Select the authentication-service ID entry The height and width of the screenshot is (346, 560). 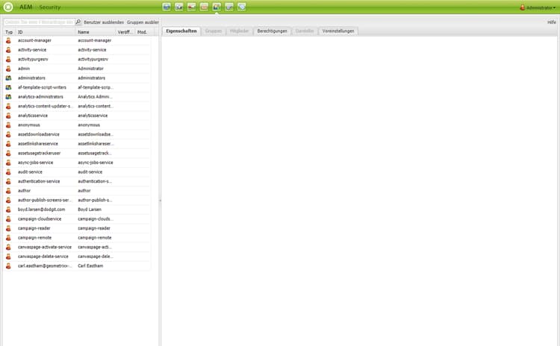(x=39, y=181)
